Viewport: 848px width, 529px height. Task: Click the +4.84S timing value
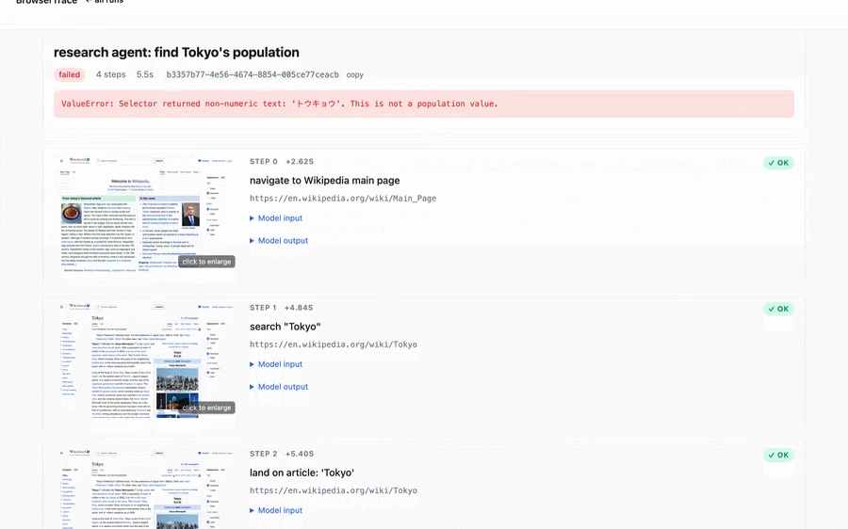click(x=299, y=308)
